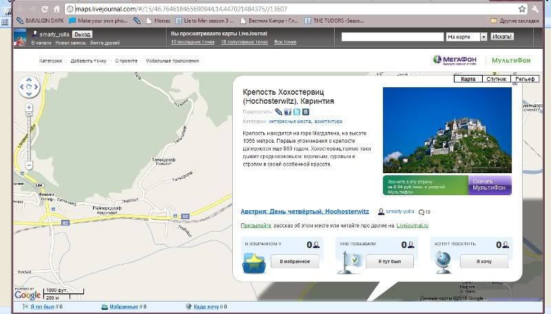This screenshot has height=314, width=551.
Task: Switch map view to 'Спутник'
Action: click(496, 79)
